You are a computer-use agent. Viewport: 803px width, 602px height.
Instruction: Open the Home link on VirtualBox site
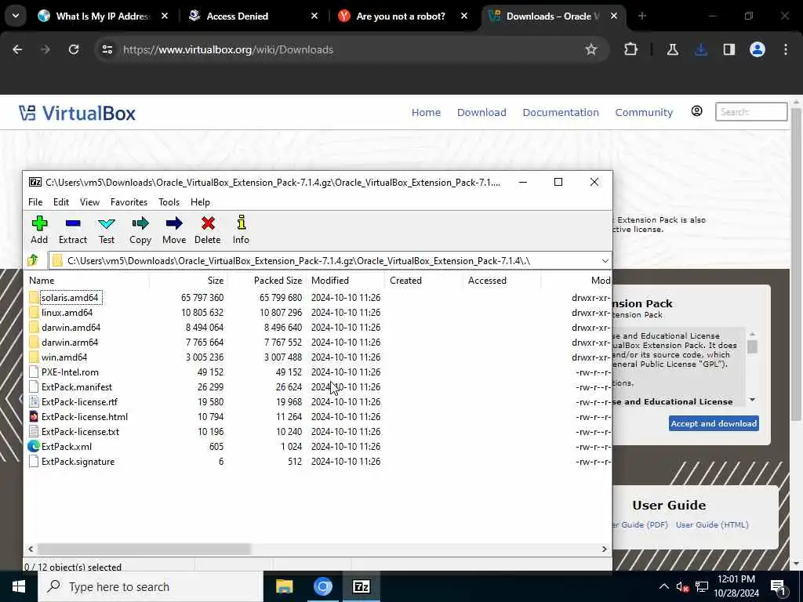pos(426,112)
